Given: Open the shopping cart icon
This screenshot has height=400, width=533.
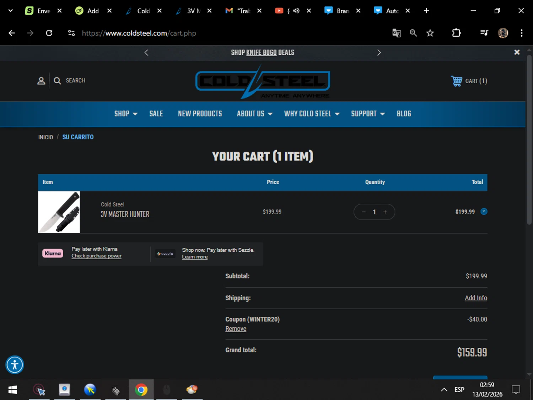Looking at the screenshot, I should tap(456, 81).
